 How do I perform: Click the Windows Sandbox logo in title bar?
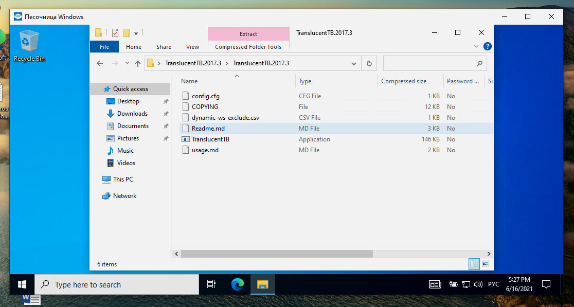click(18, 17)
